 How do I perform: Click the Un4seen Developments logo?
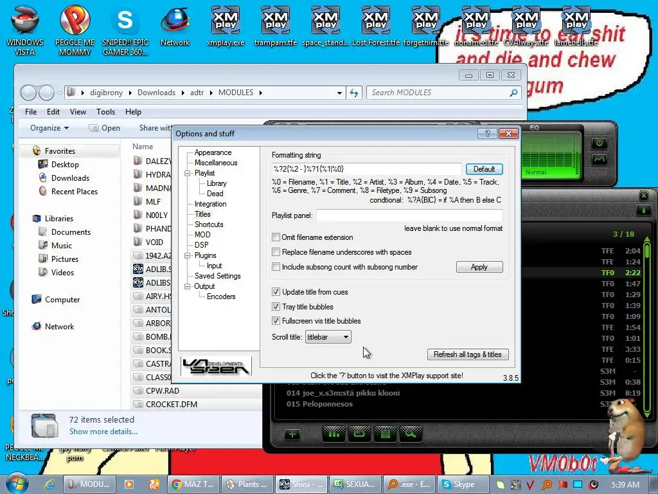(216, 366)
